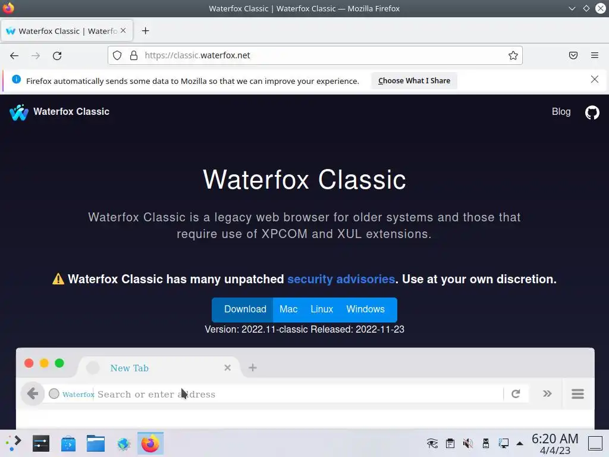Screen dimensions: 609x457
Task: Click Show Desktop button on panel
Action: tap(595, 443)
